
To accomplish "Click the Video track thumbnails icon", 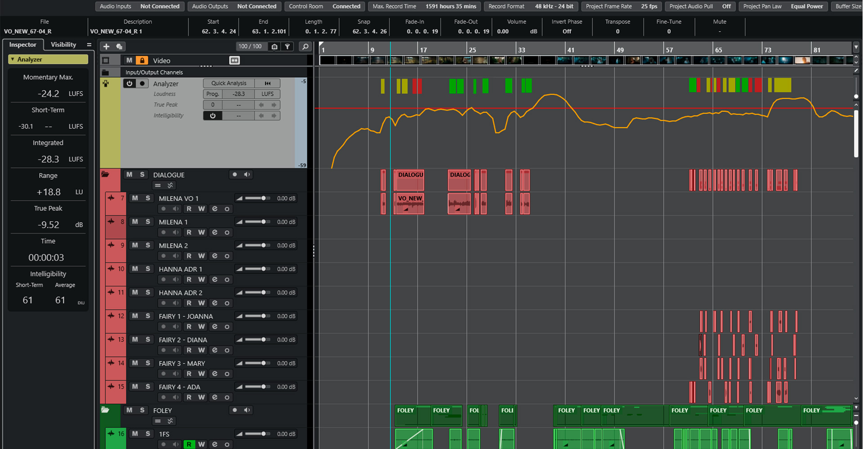I will [x=234, y=60].
